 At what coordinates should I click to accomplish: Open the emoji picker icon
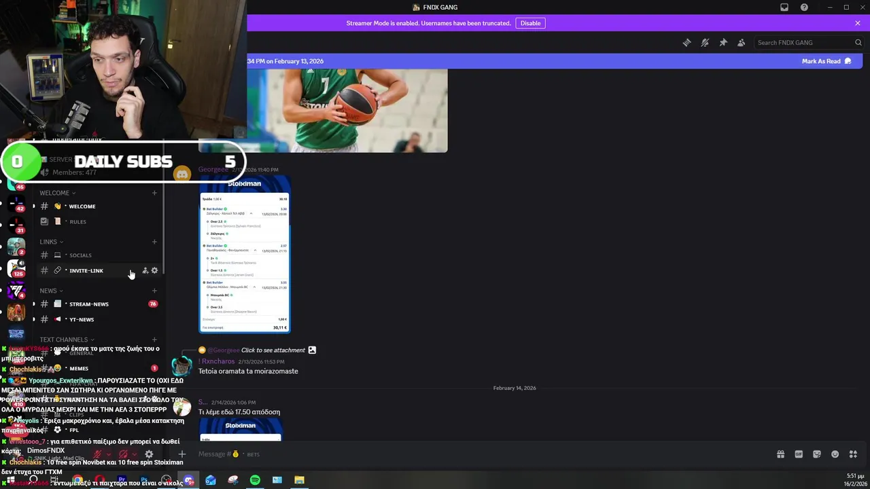coord(835,454)
